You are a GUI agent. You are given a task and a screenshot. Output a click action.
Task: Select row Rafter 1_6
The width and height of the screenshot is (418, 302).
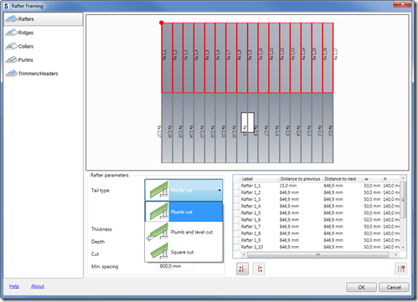317,220
